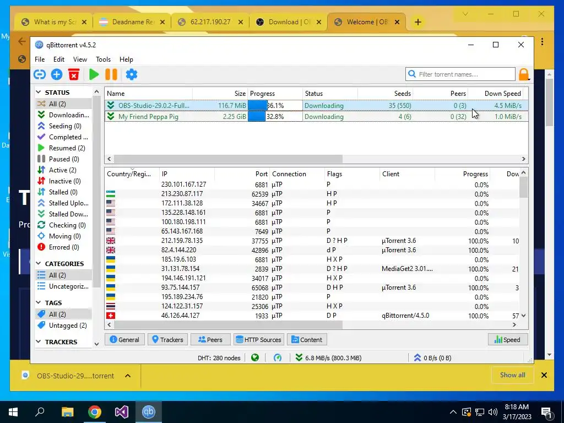Select the Uncategorized category filter
This screenshot has width=564, height=423.
(64, 286)
